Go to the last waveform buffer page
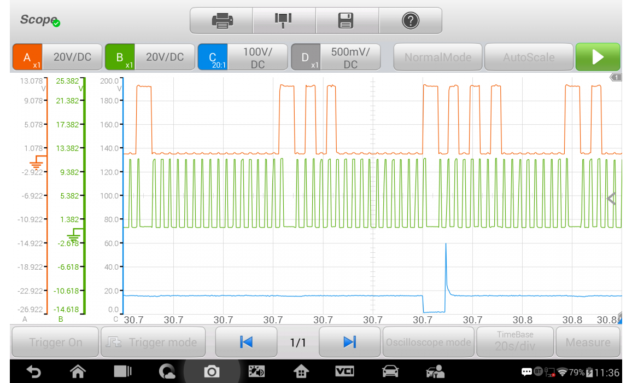The image size is (632, 383). click(x=349, y=342)
